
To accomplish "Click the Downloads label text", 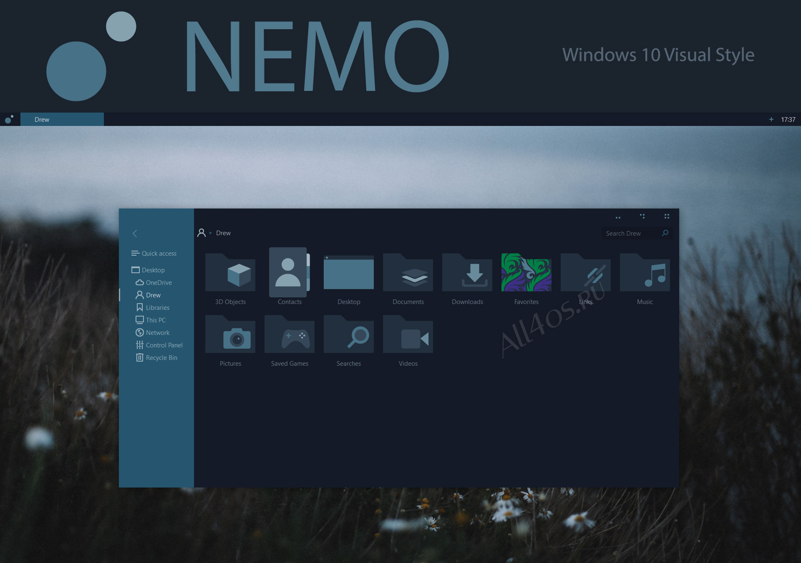I will [x=467, y=302].
